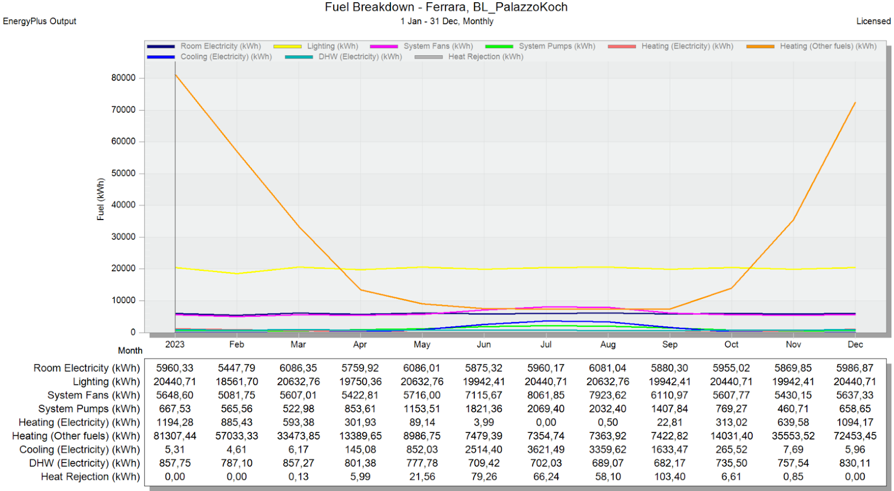Viewport: 894px width, 491px height.
Task: Click the 'Feb' x-axis label
Action: [x=237, y=344]
